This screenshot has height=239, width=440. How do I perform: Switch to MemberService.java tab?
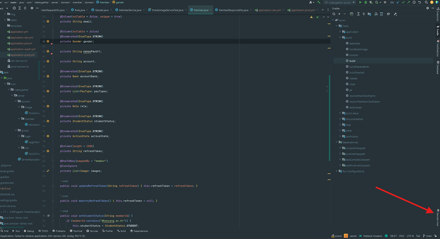click(x=130, y=10)
